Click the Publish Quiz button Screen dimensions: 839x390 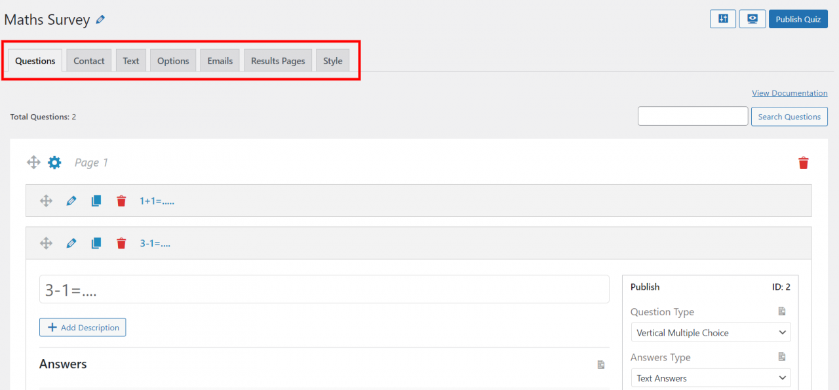tap(798, 19)
